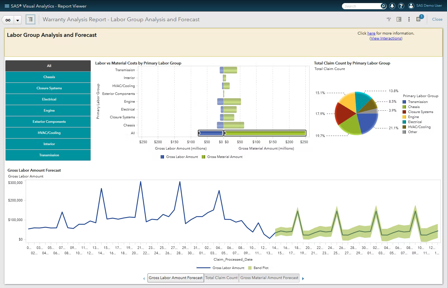Filter by the Transmission labor group button
This screenshot has height=288, width=447.
click(48, 155)
